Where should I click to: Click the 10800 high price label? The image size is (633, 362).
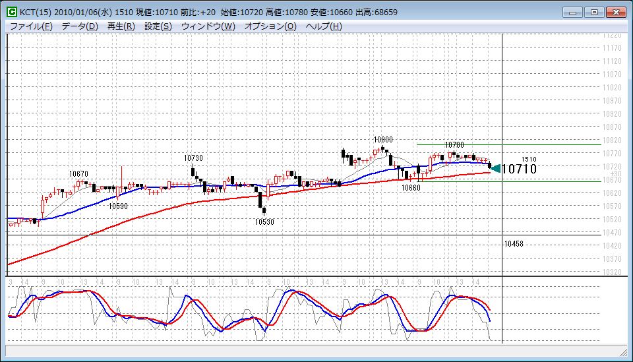(x=383, y=140)
